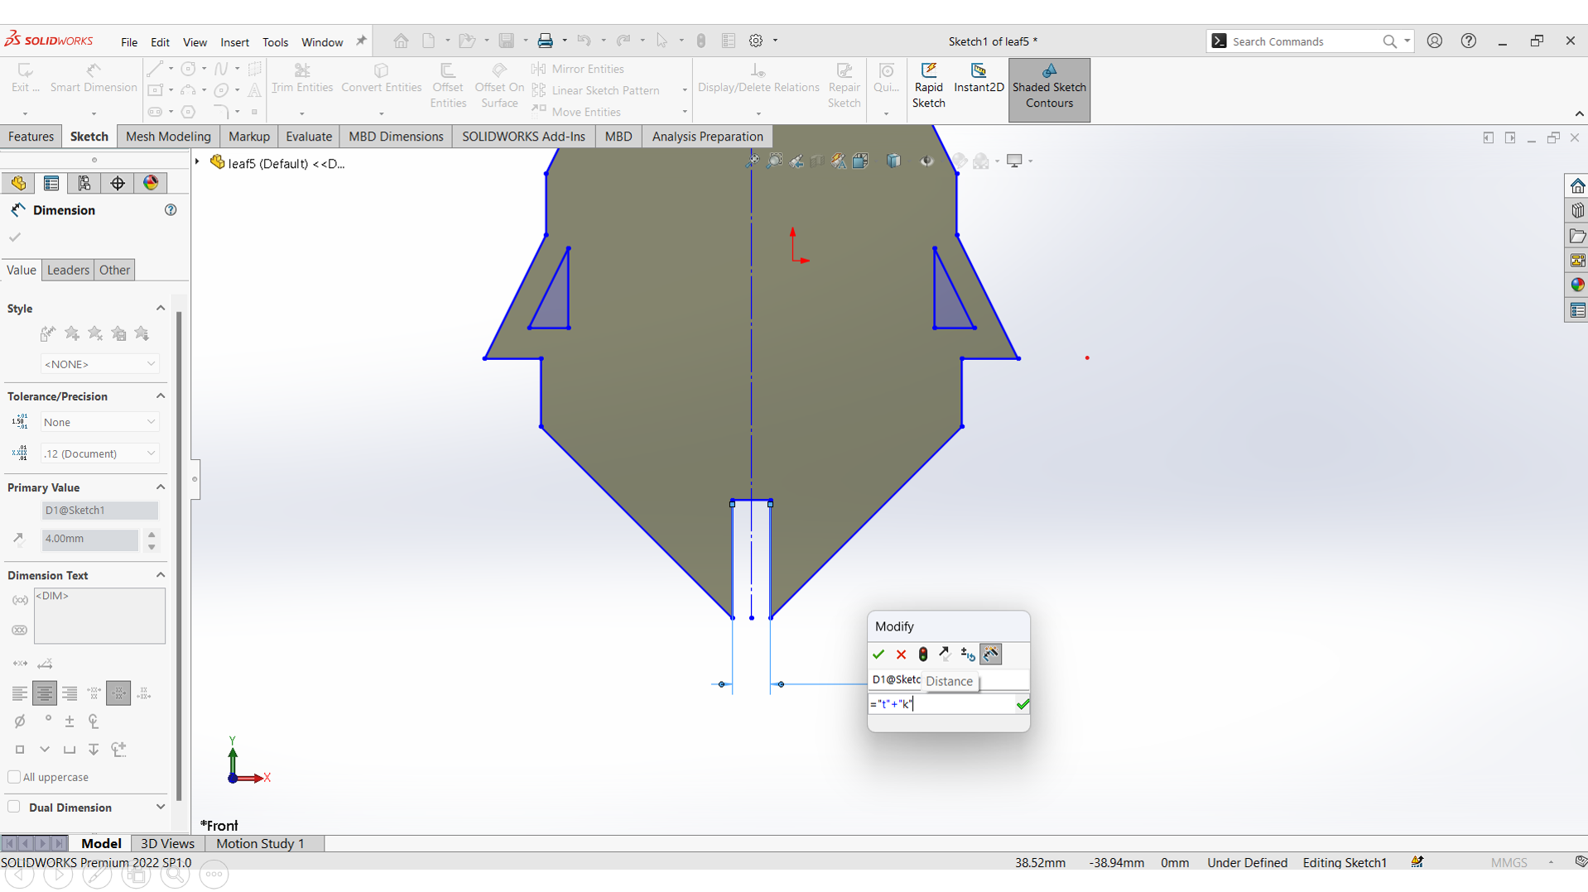This screenshot has width=1588, height=892.
Task: Toggle Add Parentheses for dimension text
Action: [x=20, y=600]
